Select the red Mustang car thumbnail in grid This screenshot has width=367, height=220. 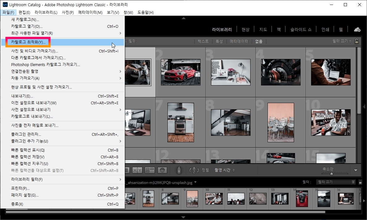tap(181, 72)
